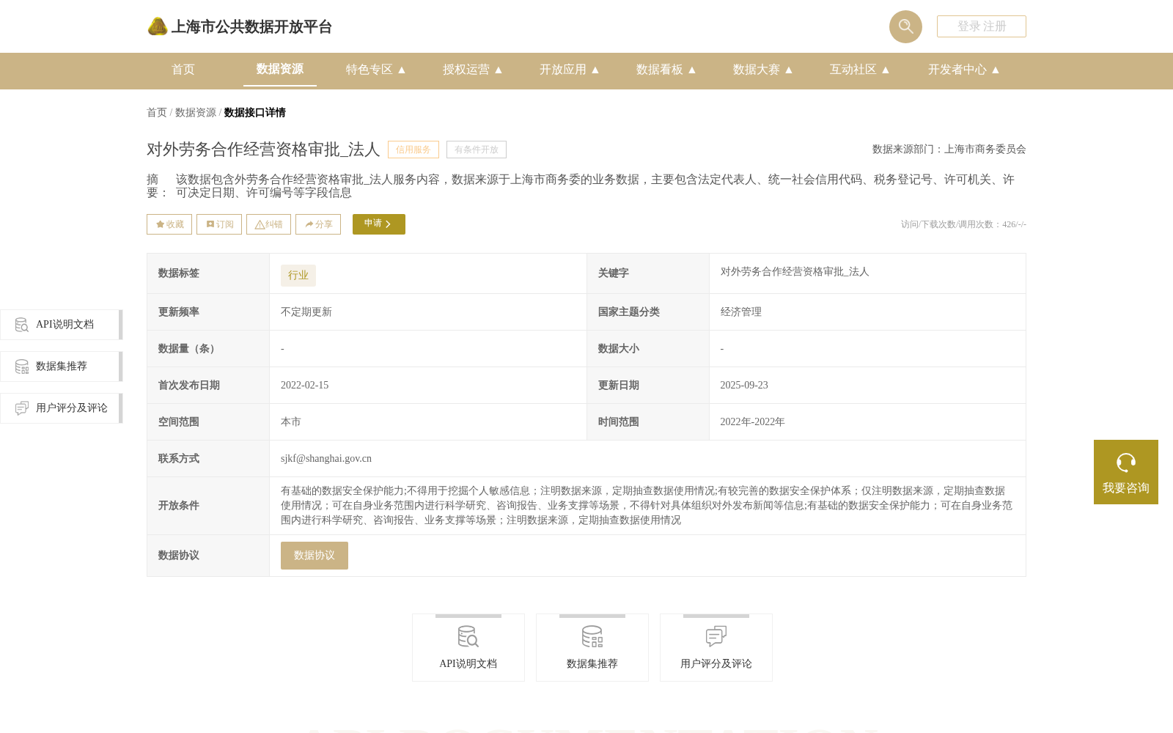Open 用户评分及评论 in left sidebar
1173x733 pixels.
(62, 408)
